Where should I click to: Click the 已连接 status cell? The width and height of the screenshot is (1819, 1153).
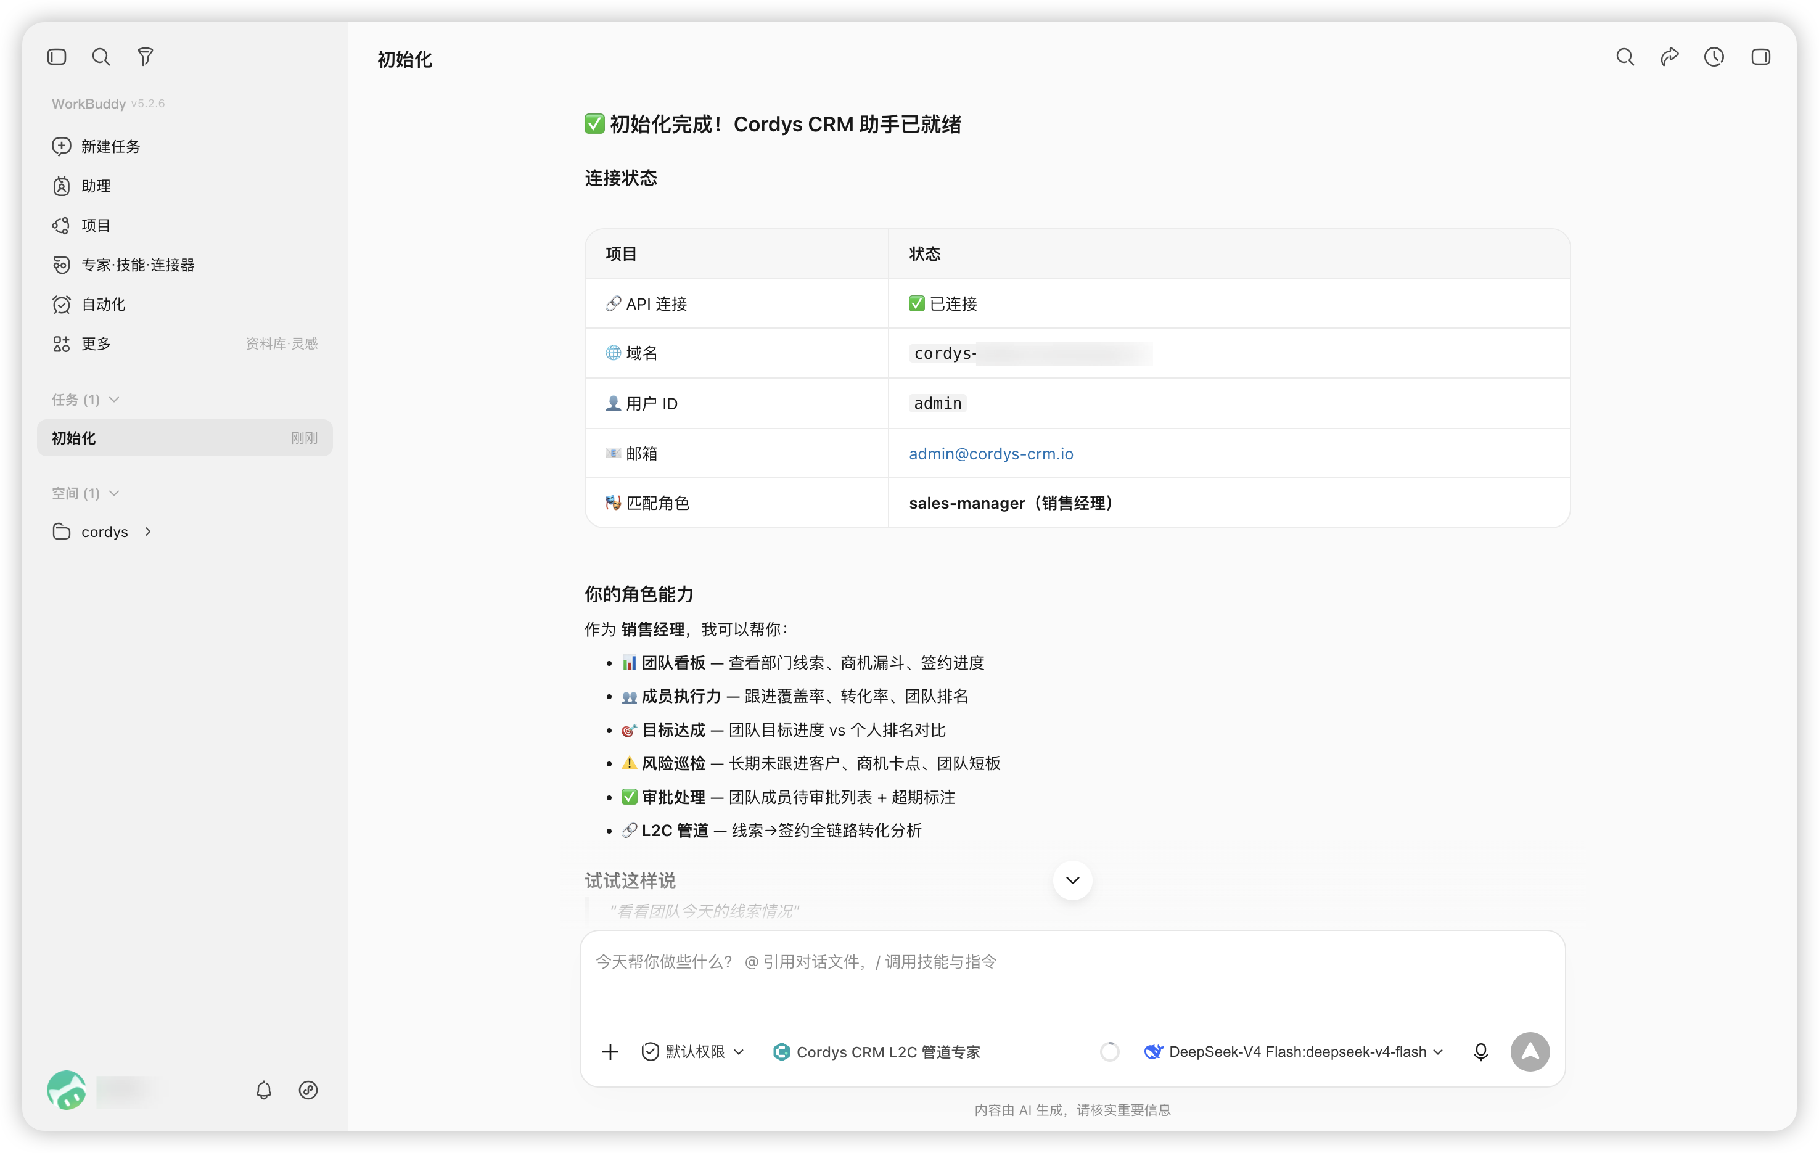pos(1228,304)
